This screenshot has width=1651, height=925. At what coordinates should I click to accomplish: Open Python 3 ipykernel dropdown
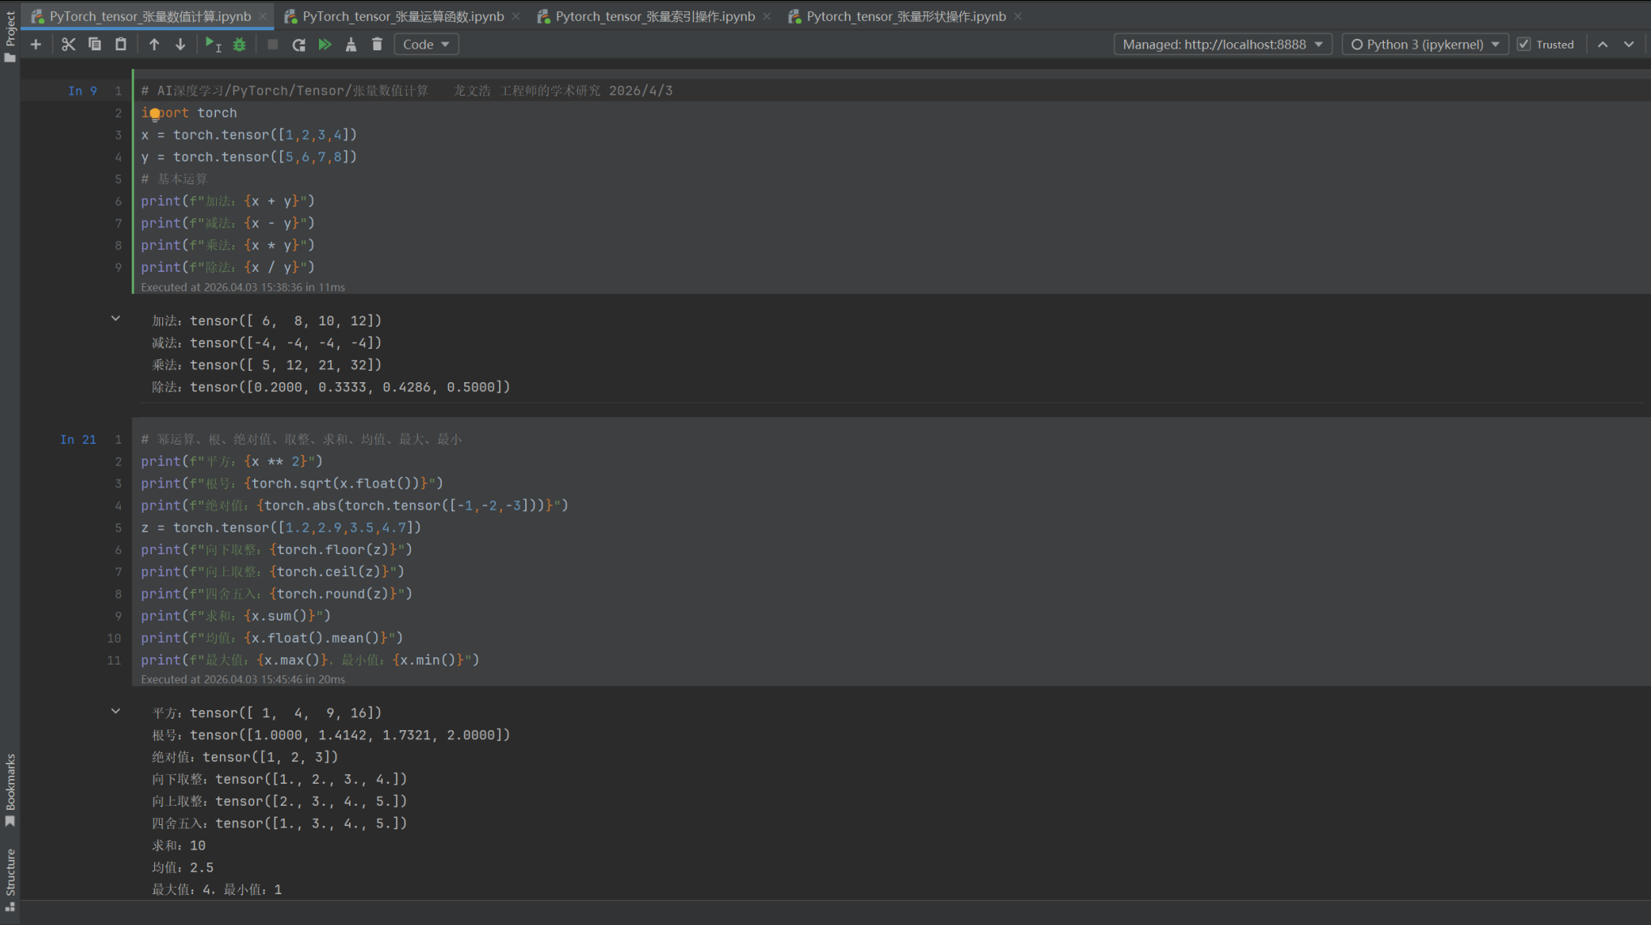point(1425,45)
